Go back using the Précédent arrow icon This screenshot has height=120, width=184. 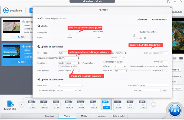[x=6, y=10]
